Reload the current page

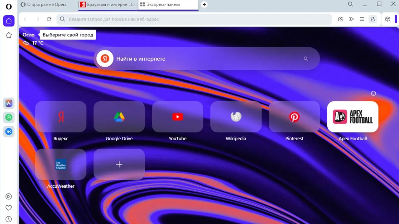pos(49,19)
